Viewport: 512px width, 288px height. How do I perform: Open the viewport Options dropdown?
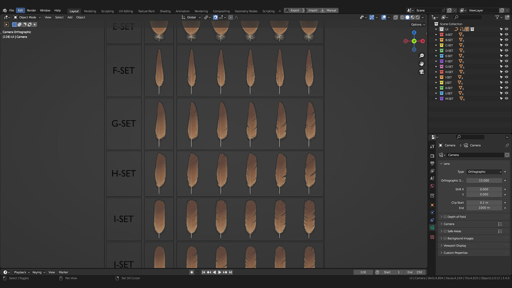pos(418,25)
